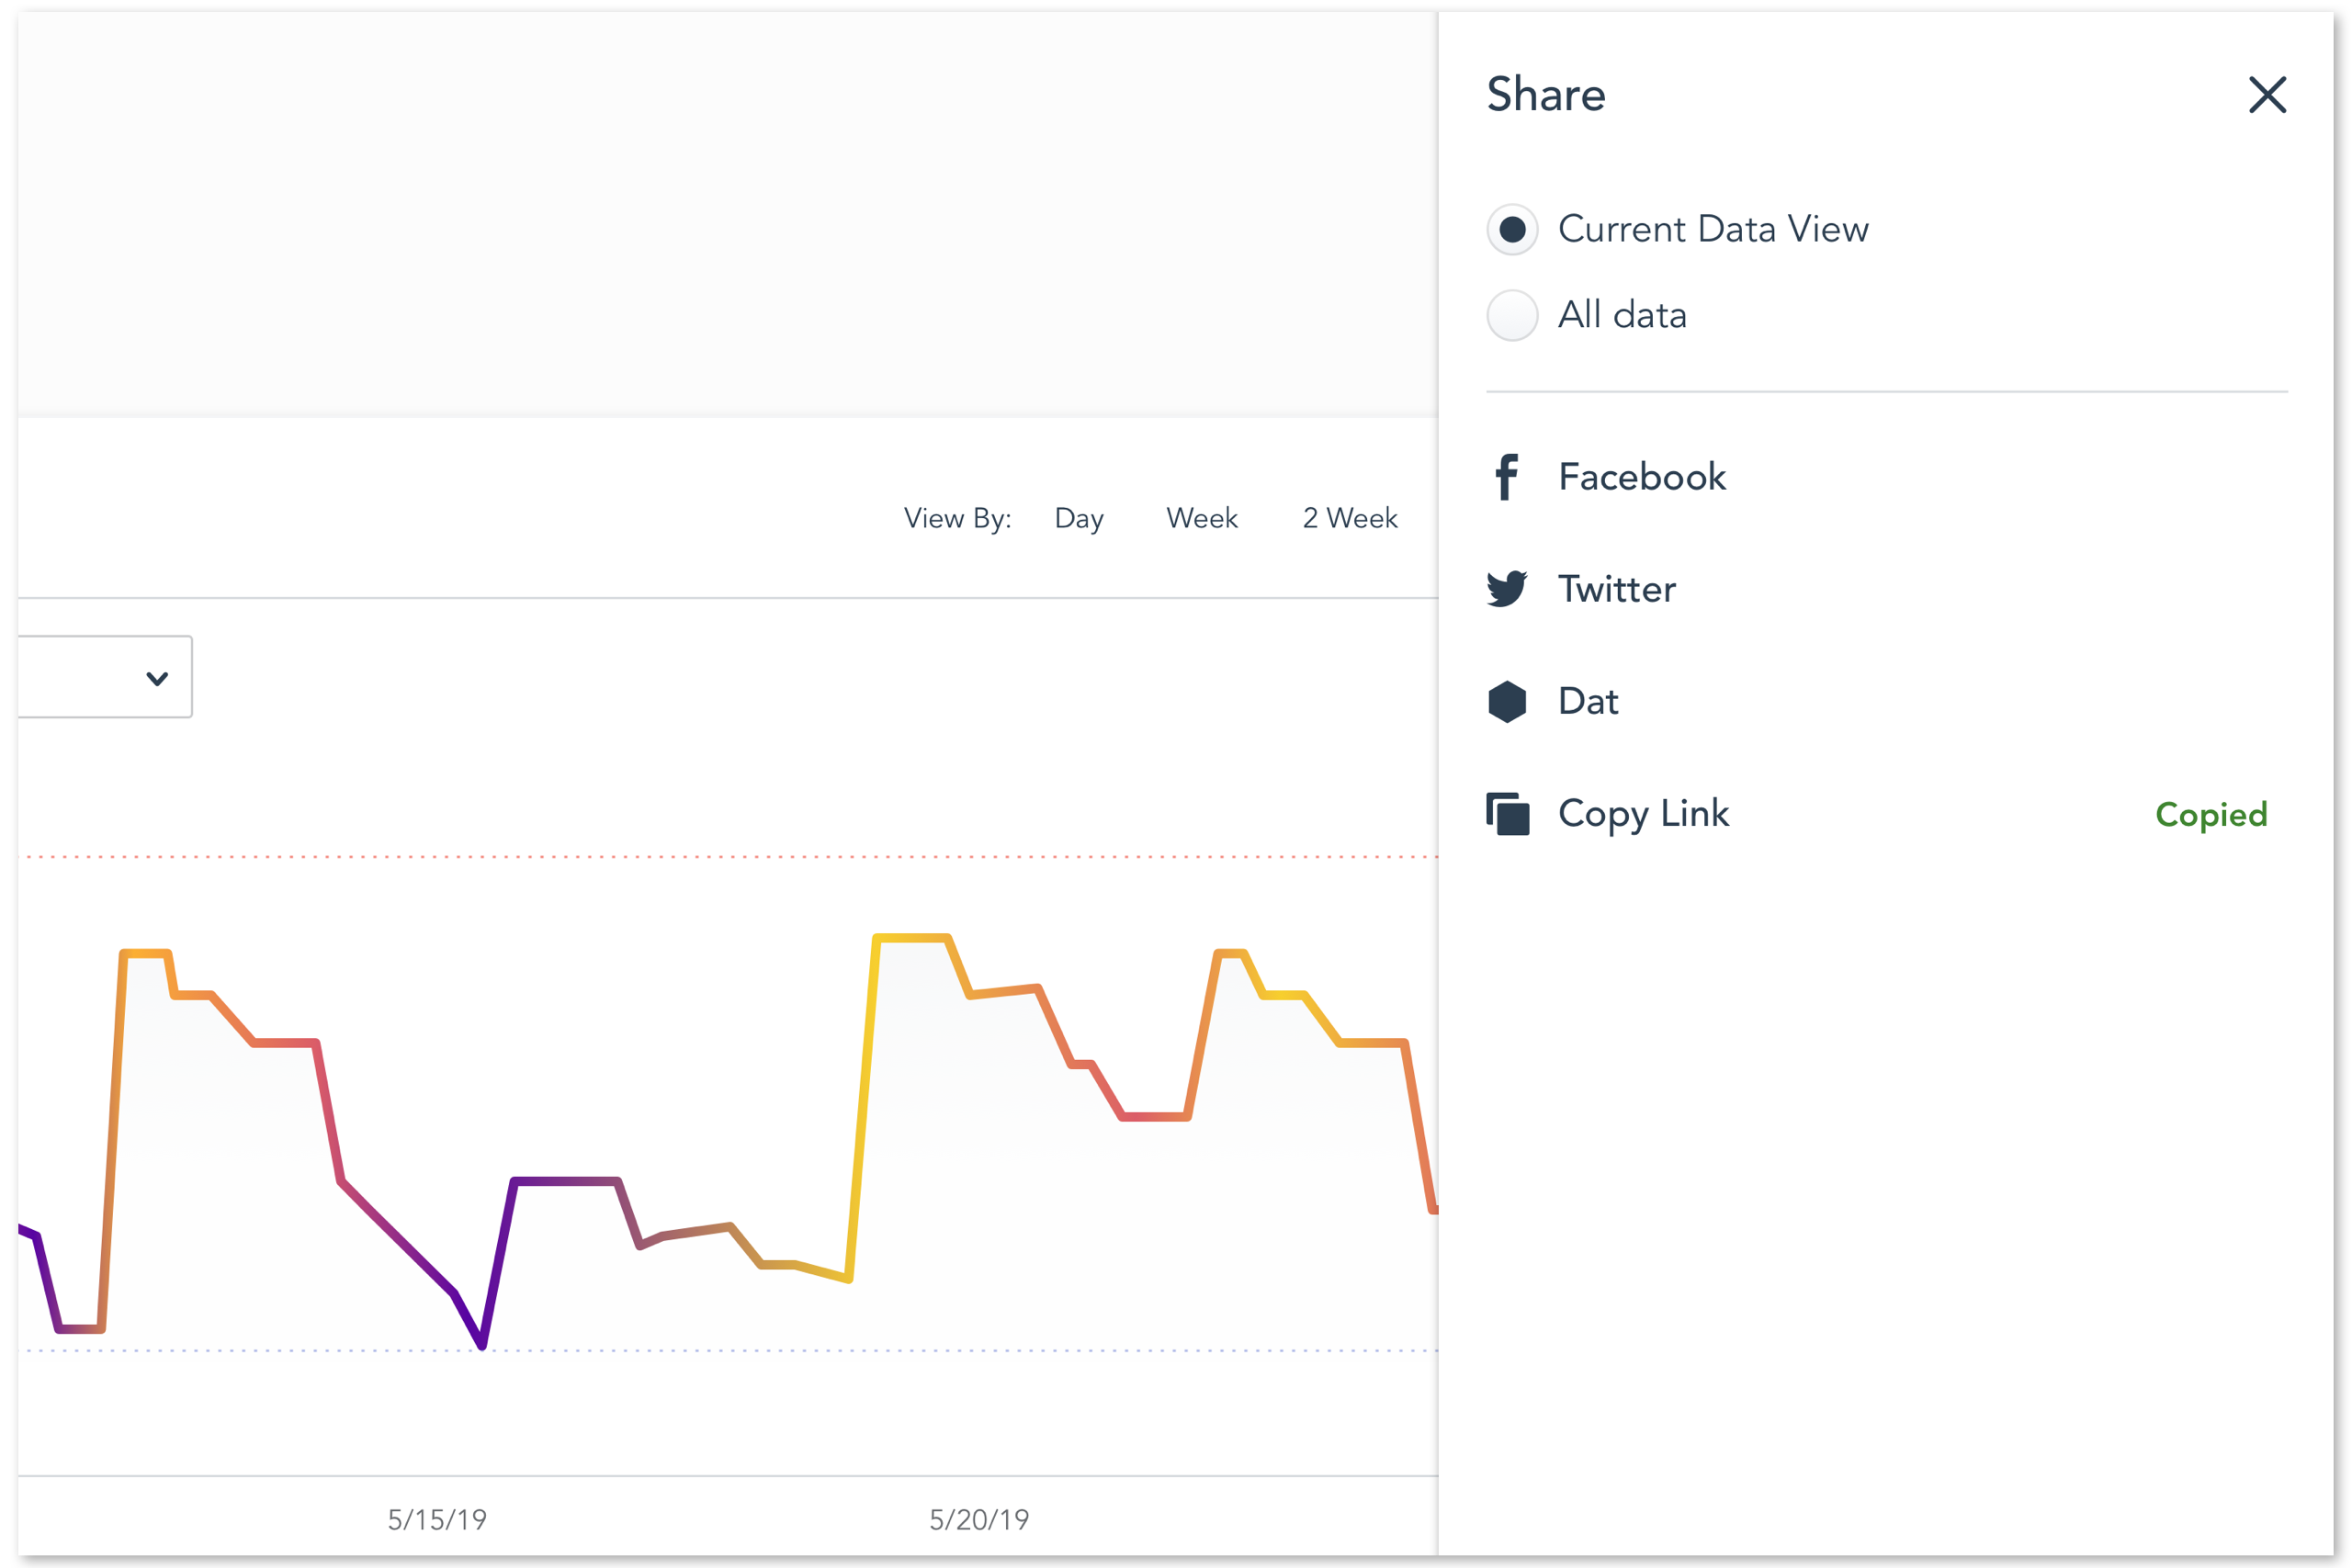Screen dimensions: 2352x1568
Task: Open the dropdown with the chevron arrow
Action: pos(156,678)
